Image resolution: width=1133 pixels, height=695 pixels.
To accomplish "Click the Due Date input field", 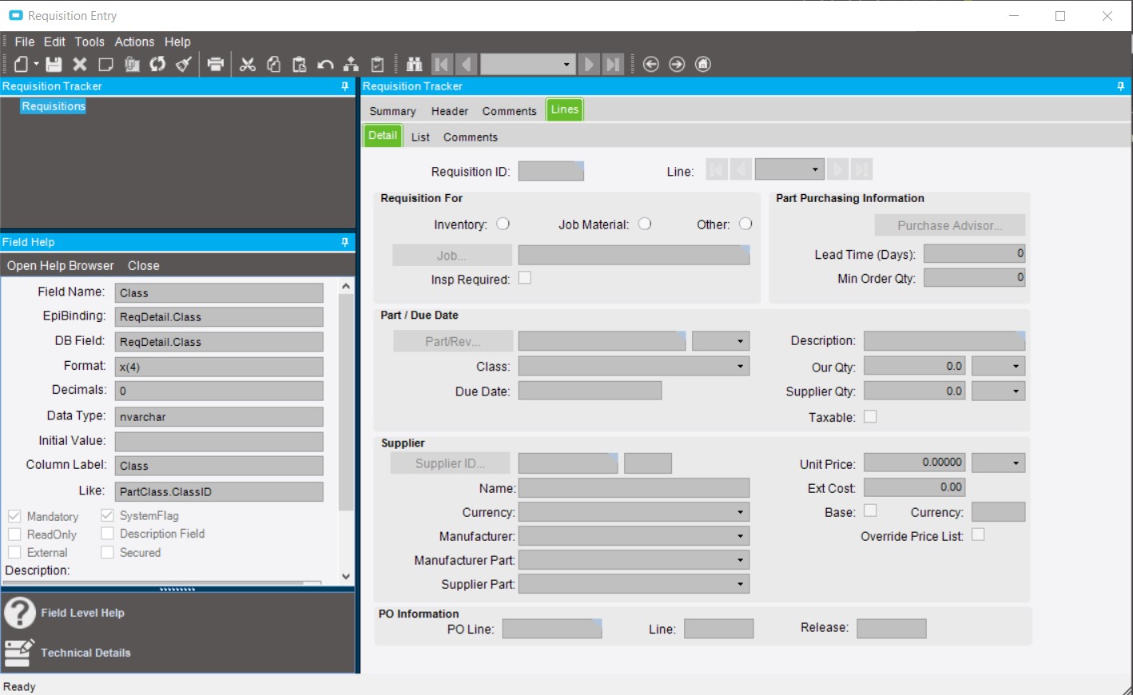I will click(x=590, y=391).
